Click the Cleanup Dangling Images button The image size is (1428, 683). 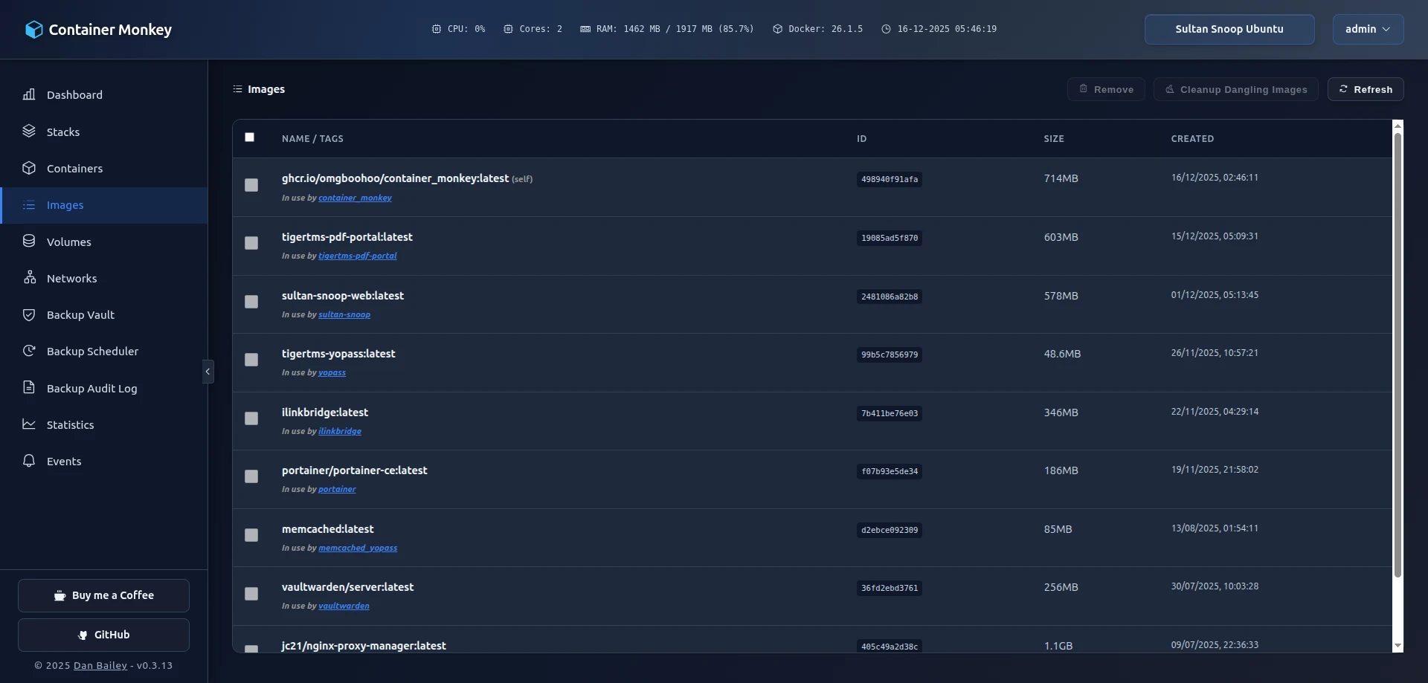(1235, 89)
